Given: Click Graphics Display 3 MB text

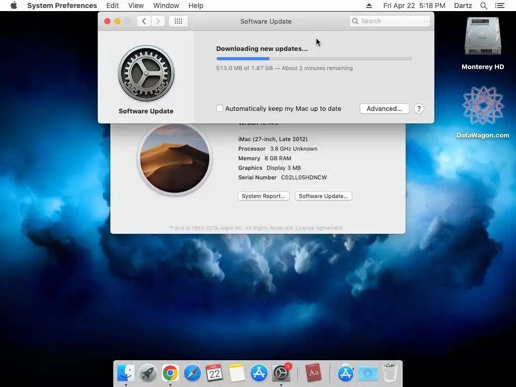Looking at the screenshot, I should tap(270, 168).
